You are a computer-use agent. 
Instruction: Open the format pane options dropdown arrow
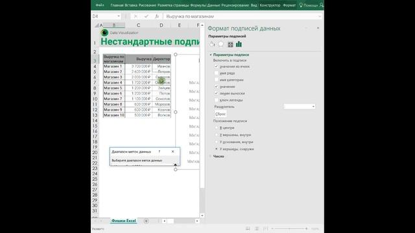306,28
